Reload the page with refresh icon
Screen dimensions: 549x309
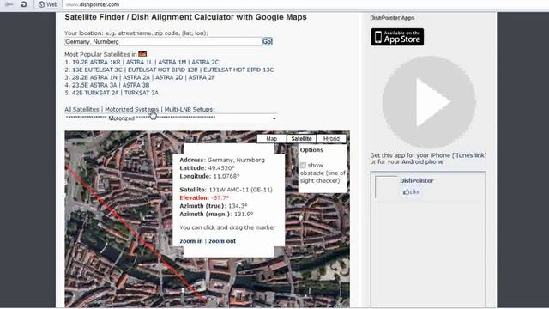pyautogui.click(x=23, y=4)
